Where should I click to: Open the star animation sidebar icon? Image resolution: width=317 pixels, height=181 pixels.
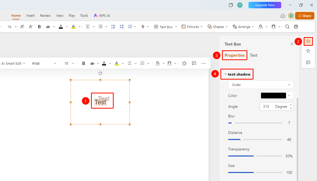tap(308, 51)
